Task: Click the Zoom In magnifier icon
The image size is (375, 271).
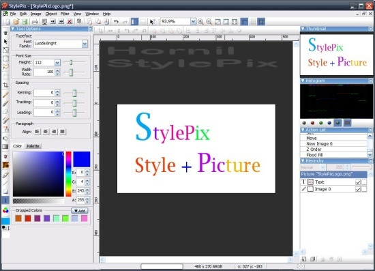Action: pos(200,22)
